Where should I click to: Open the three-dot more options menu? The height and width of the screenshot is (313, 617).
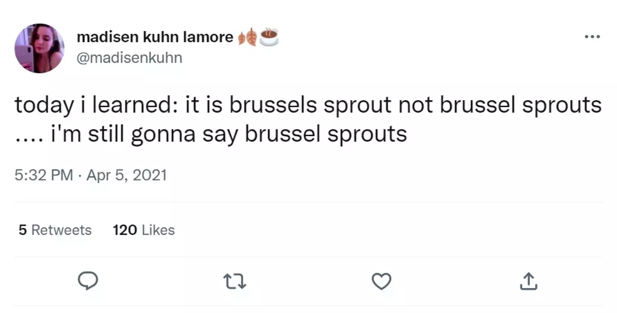tap(593, 37)
